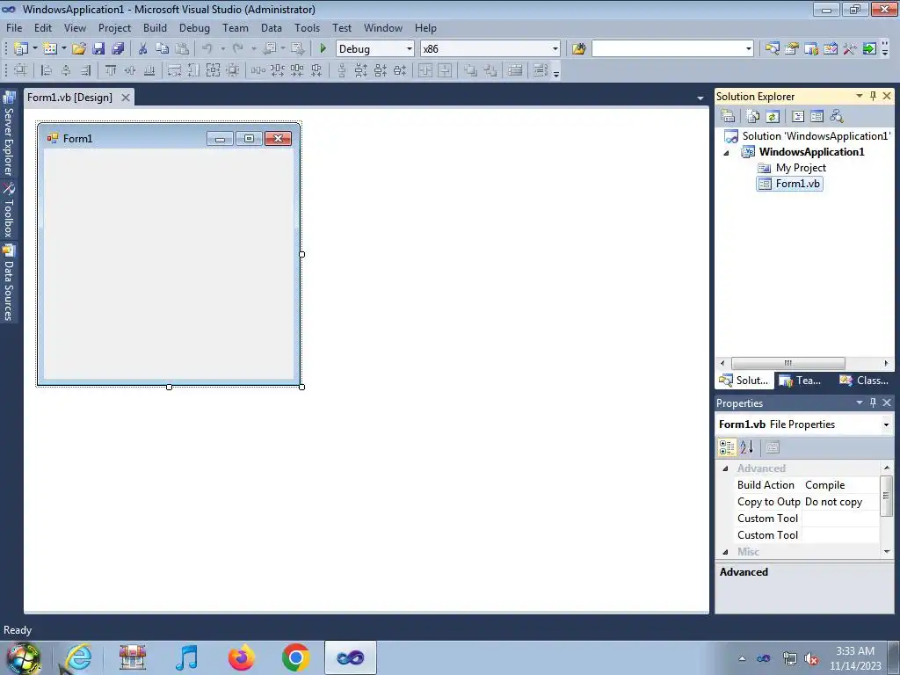The width and height of the screenshot is (900, 675).
Task: Save the current file with the floppy icon
Action: pyautogui.click(x=98, y=49)
